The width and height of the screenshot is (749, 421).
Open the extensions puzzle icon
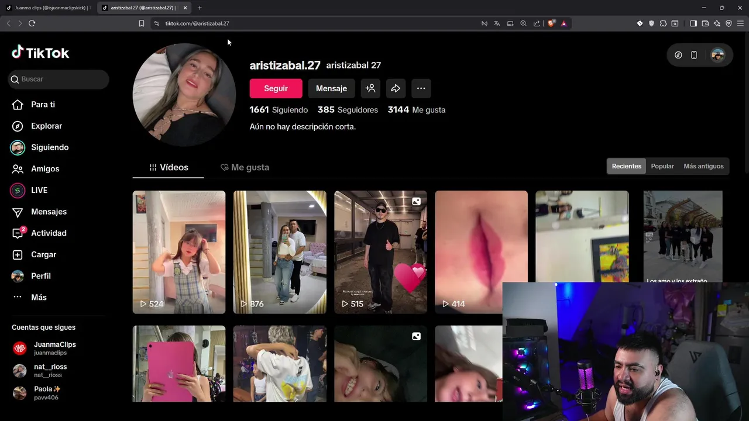pyautogui.click(x=663, y=23)
